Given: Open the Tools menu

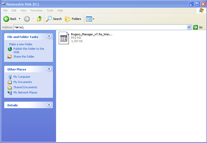Looking at the screenshot, I should click(x=50, y=11).
